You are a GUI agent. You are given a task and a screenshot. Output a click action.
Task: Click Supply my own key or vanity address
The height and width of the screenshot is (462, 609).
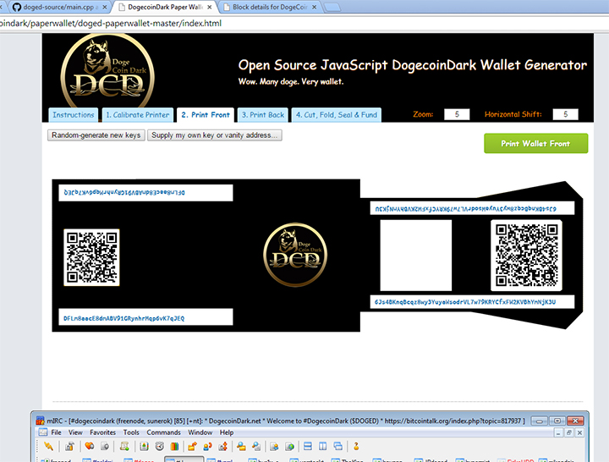click(x=214, y=135)
